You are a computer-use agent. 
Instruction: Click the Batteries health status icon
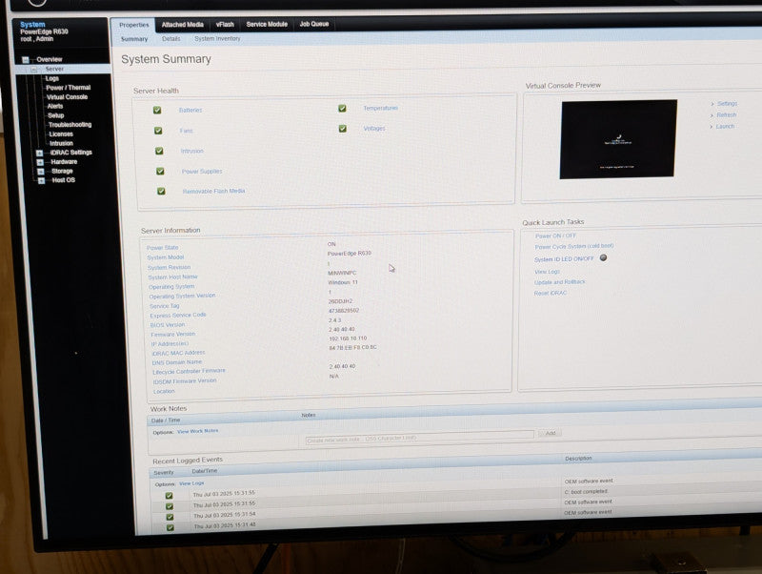click(x=157, y=111)
